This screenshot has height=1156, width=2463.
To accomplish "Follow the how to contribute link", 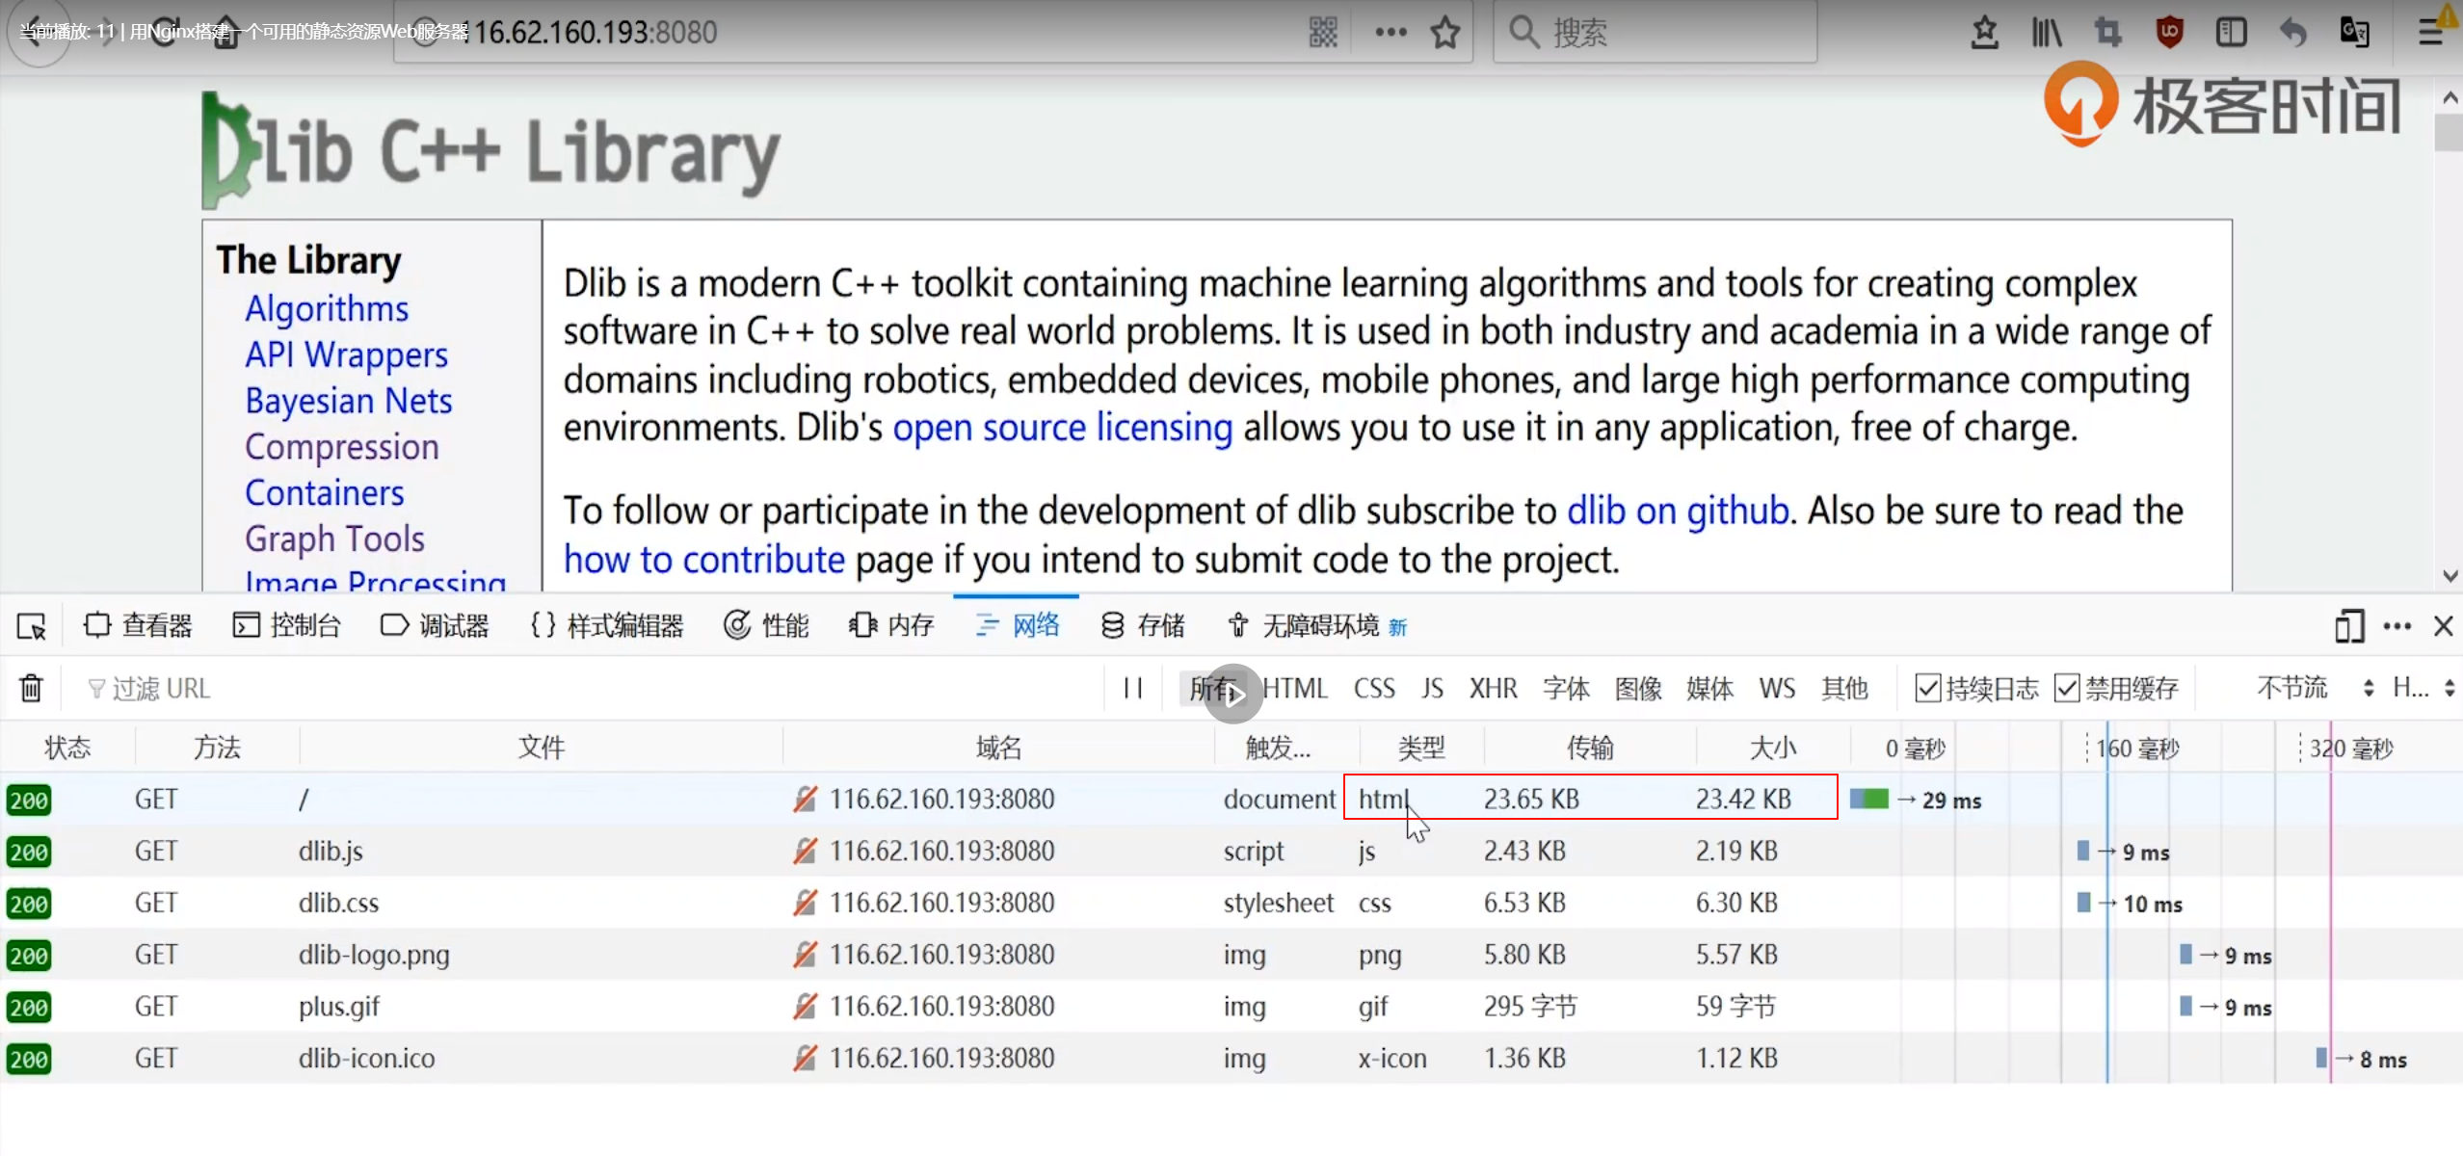I will point(703,560).
